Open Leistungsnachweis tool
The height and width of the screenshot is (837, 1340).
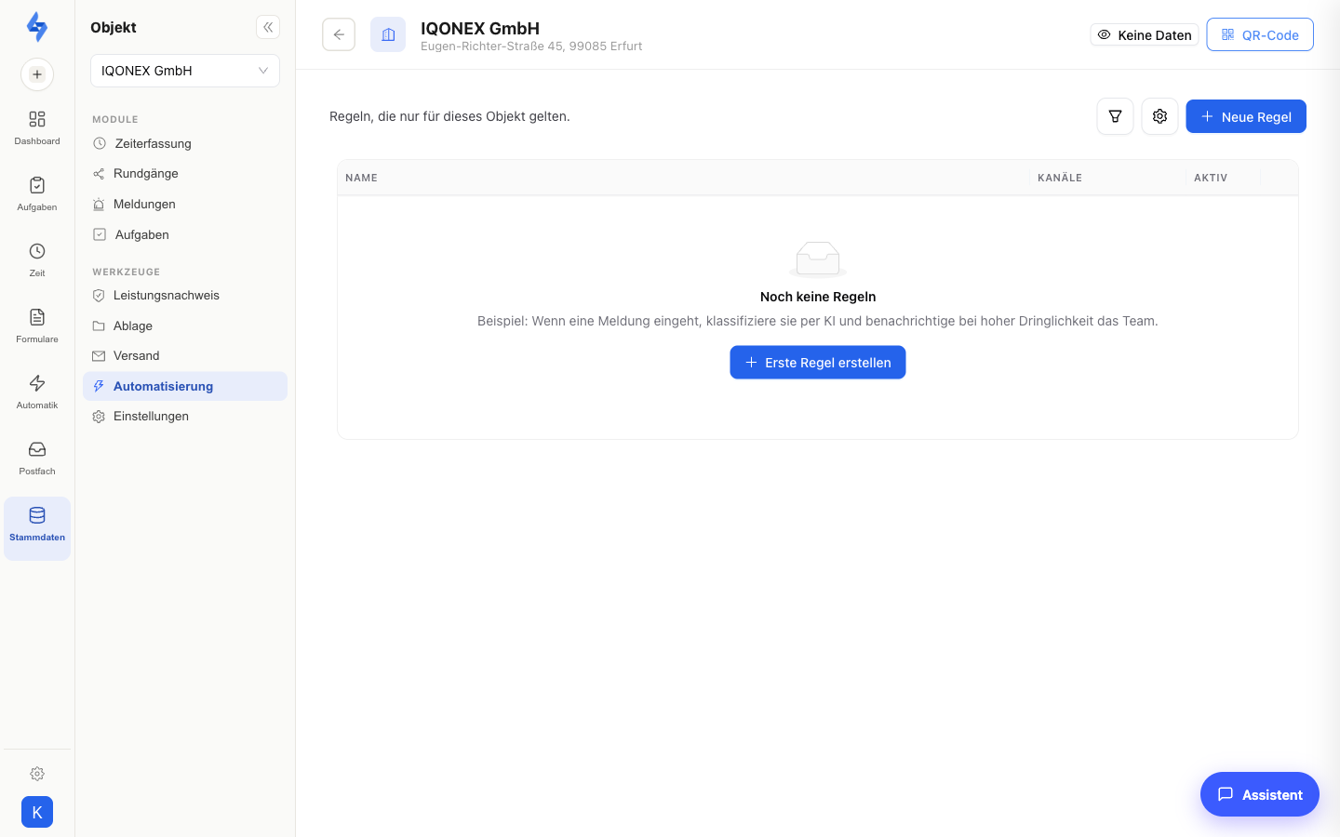click(x=185, y=295)
